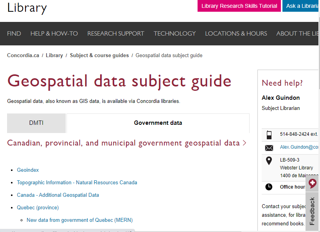The image size is (320, 232).
Task: Open Canada - Additional Geospatial Data link
Action: coord(58,195)
